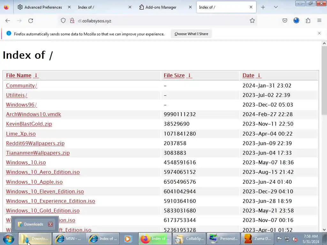Switch to the CollabSy... taskbar button

click(x=189, y=239)
